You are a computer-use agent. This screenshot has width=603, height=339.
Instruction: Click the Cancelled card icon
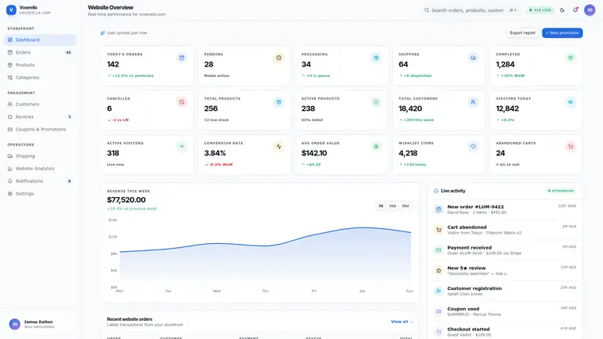click(182, 102)
